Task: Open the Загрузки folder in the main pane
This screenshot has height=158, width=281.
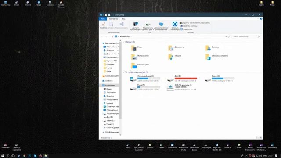Action: (x=212, y=48)
